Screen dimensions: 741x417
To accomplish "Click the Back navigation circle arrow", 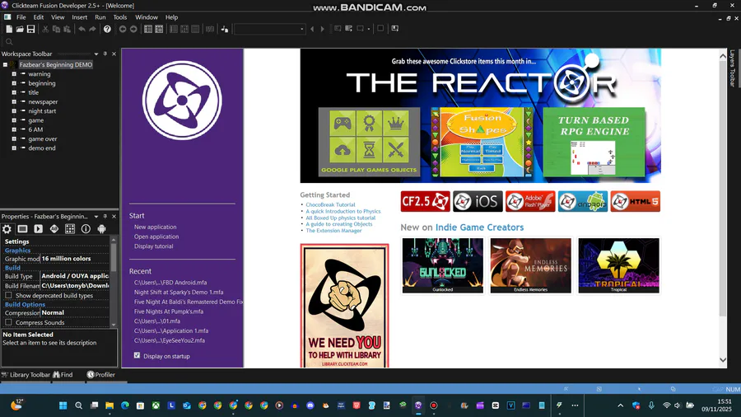I will (123, 29).
